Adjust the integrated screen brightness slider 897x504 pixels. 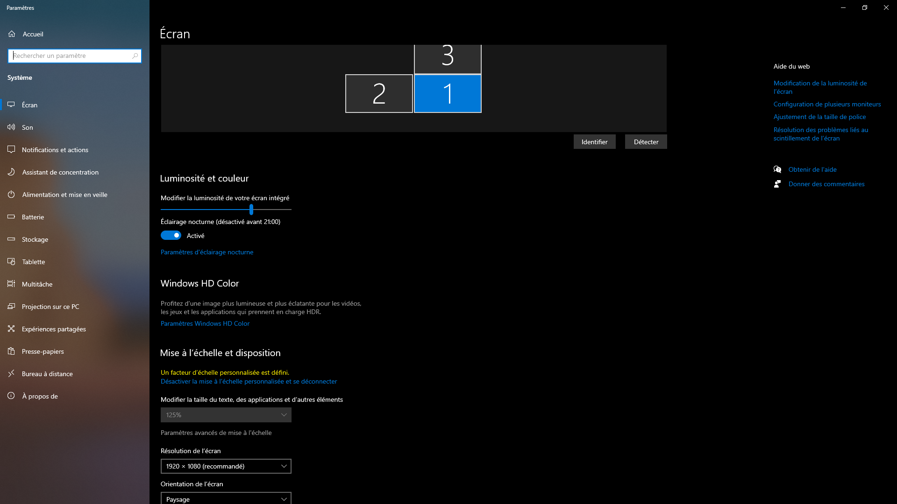251,210
